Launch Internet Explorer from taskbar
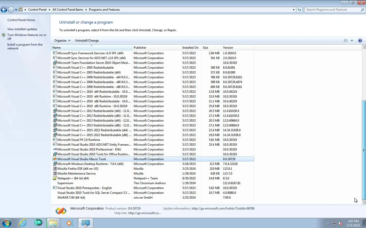This screenshot has width=366, height=228. click(x=23, y=223)
